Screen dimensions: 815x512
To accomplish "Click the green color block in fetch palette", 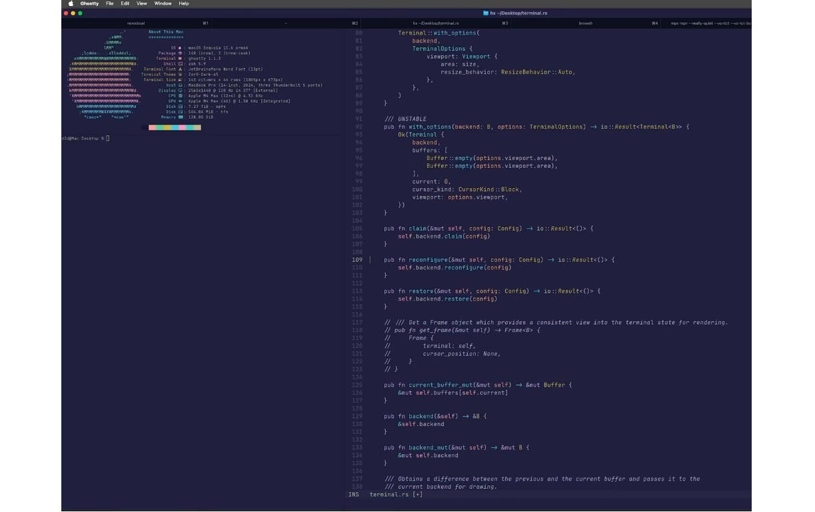I will (159, 127).
